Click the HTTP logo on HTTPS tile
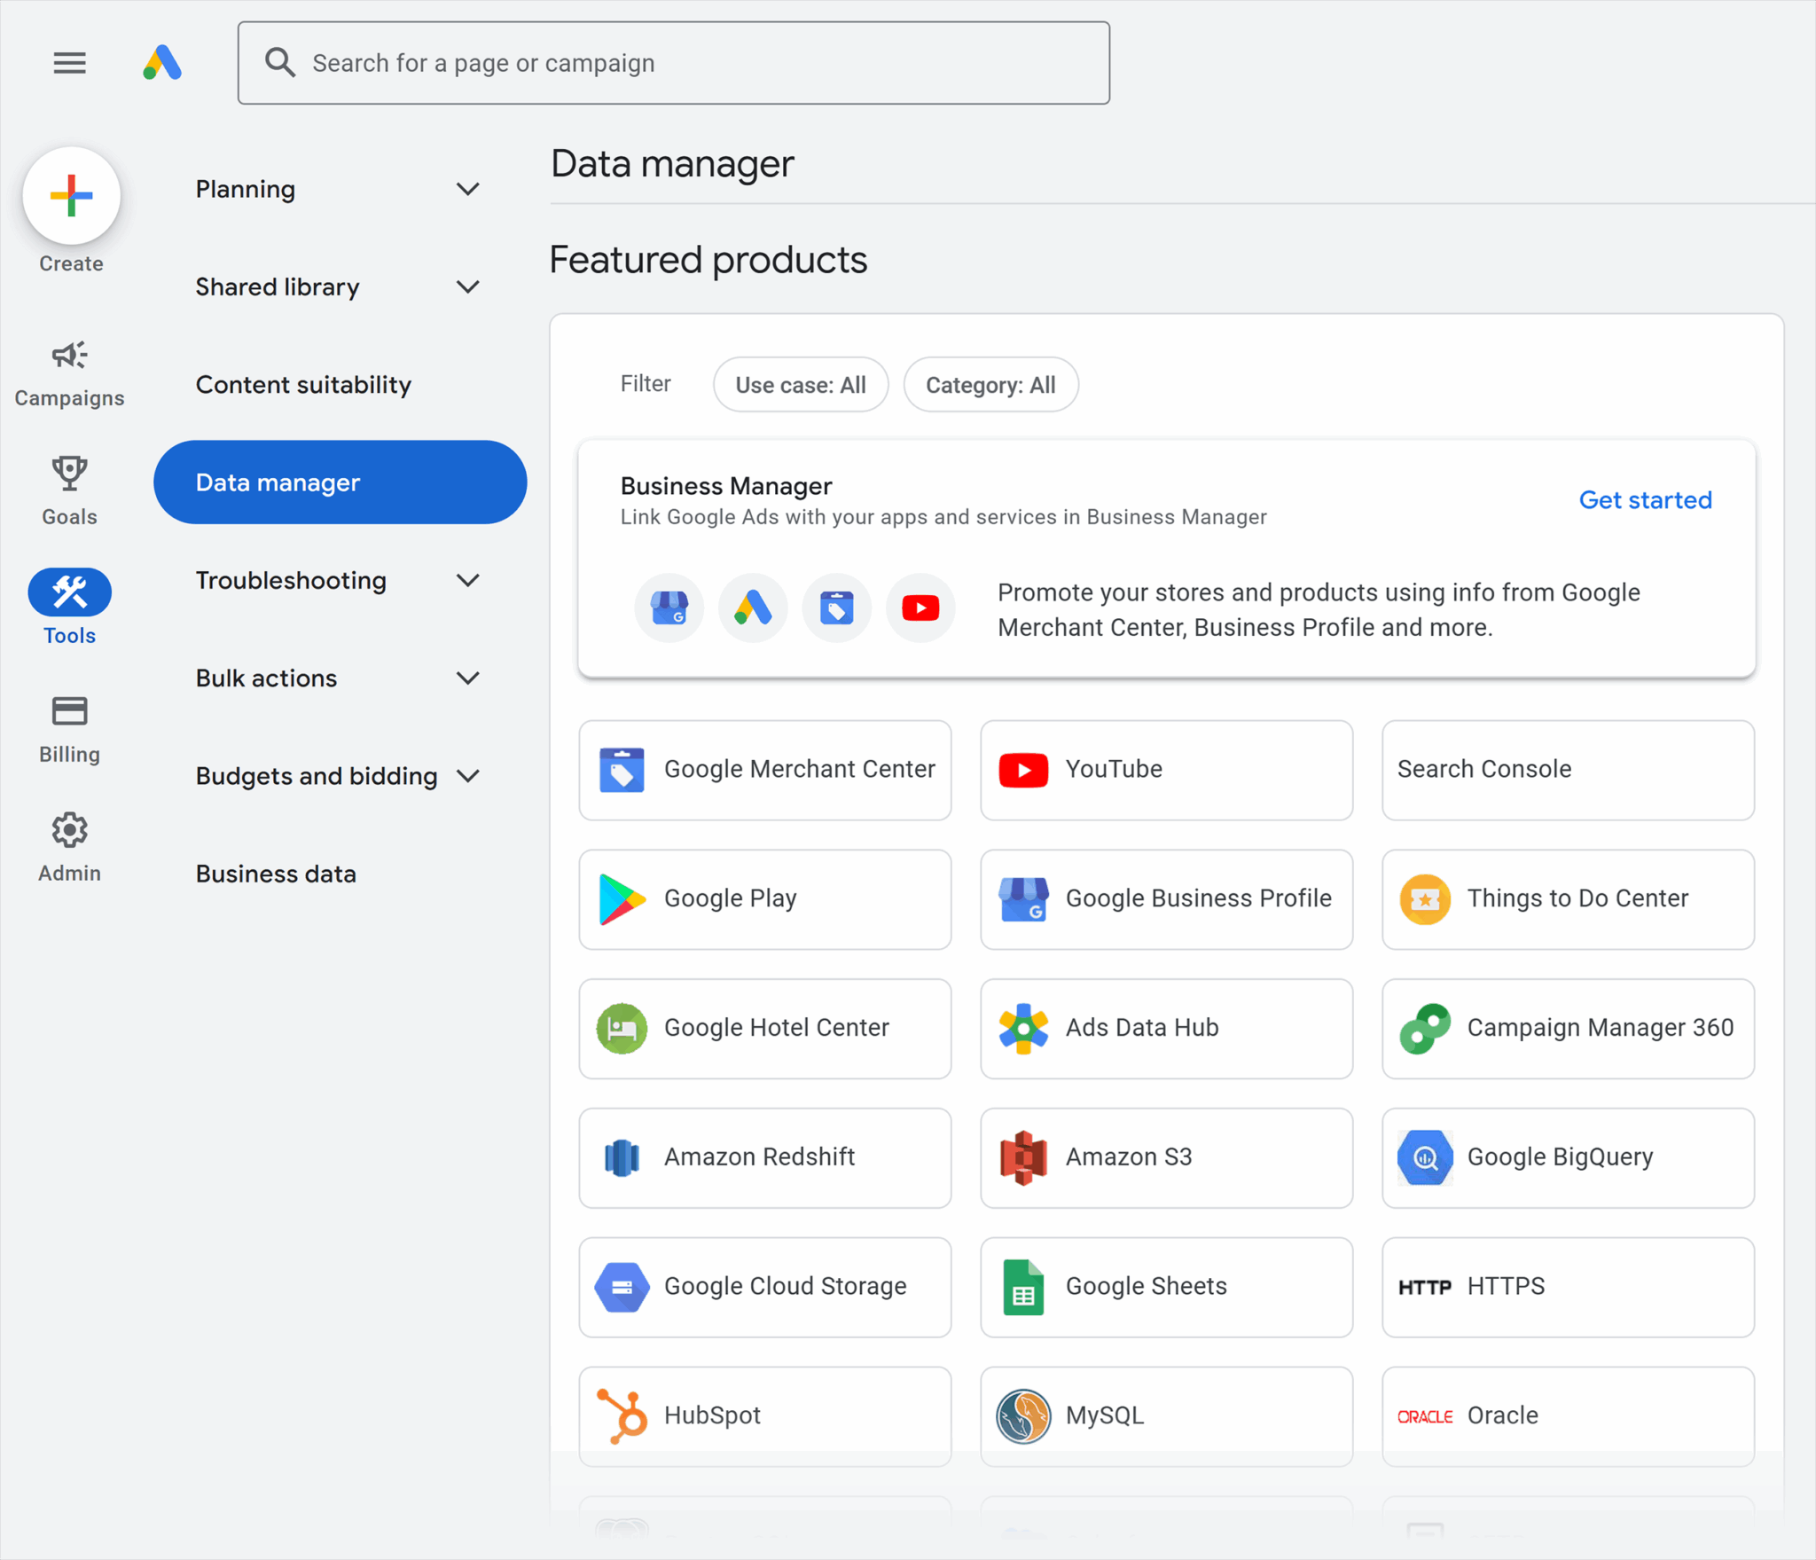1816x1560 pixels. 1425,1288
